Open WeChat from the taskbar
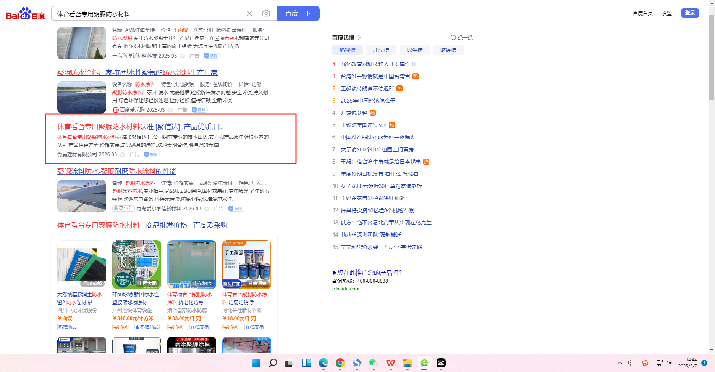This screenshot has width=715, height=372. tap(374, 363)
